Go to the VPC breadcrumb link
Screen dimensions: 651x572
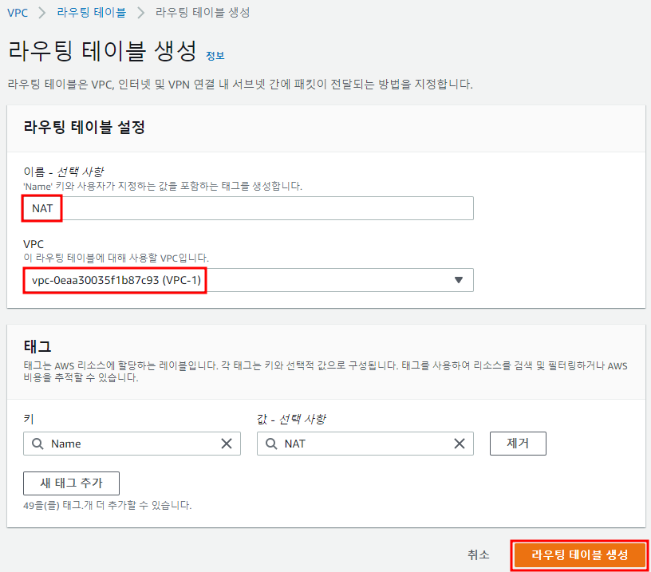pyautogui.click(x=18, y=13)
